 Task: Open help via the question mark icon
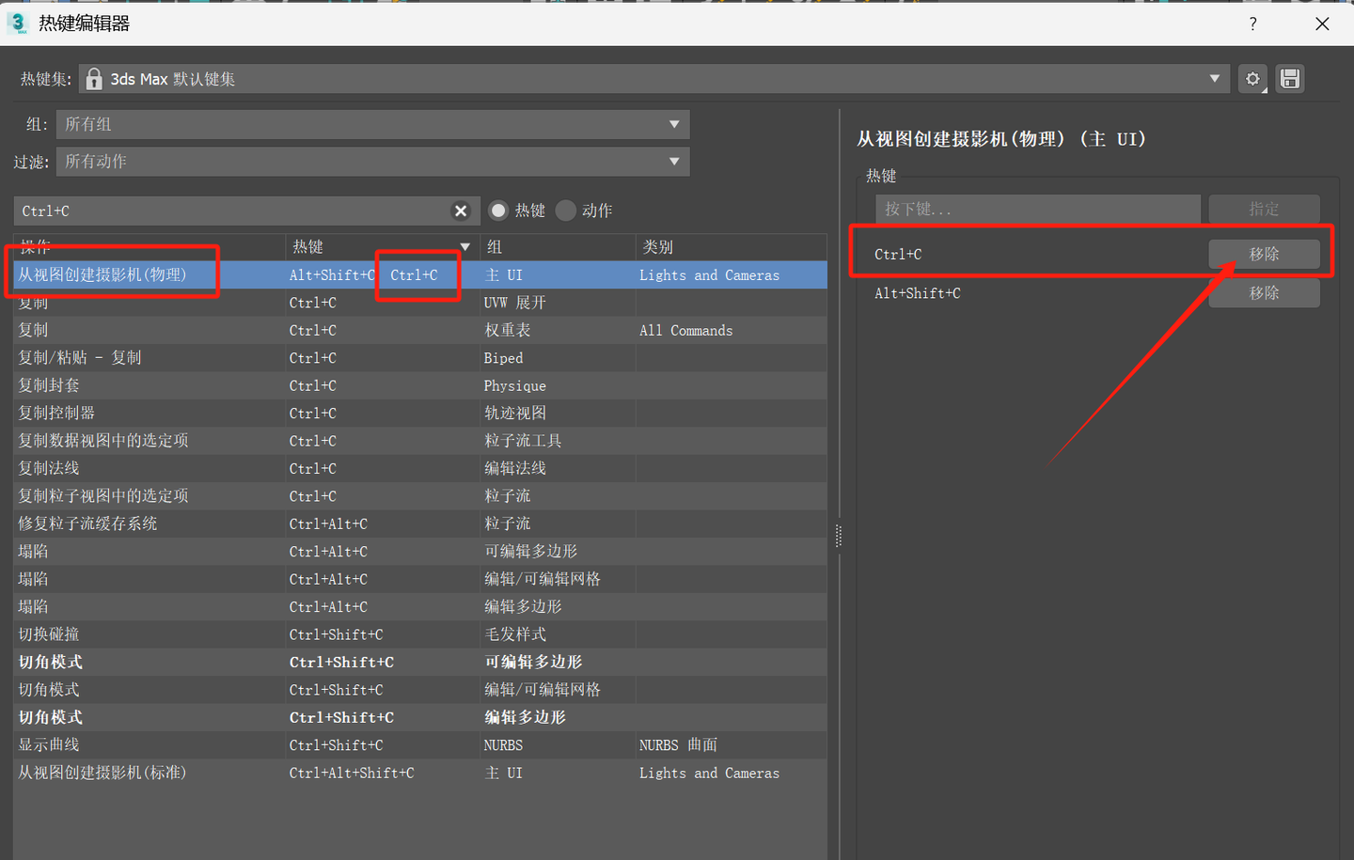[1252, 23]
